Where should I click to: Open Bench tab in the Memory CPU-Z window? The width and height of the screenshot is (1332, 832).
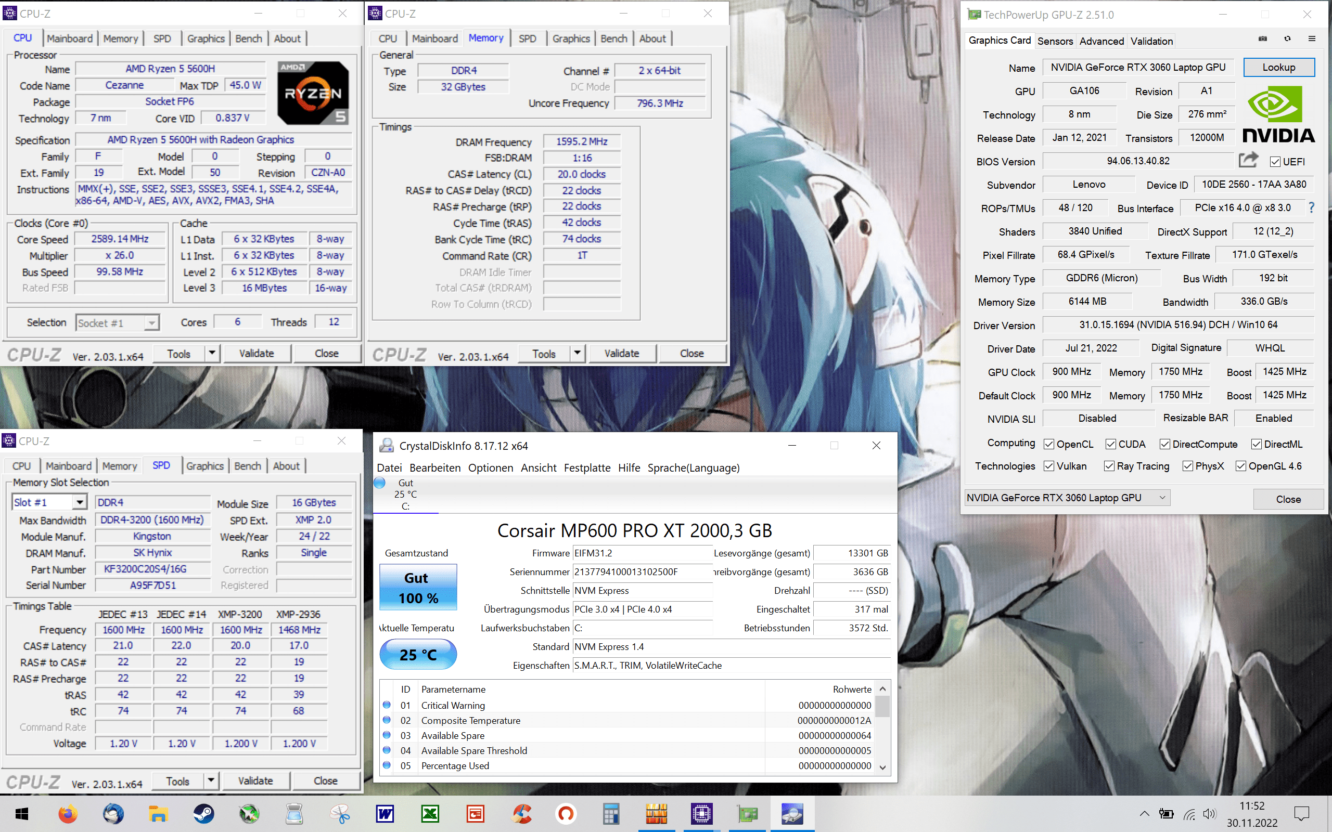point(614,38)
